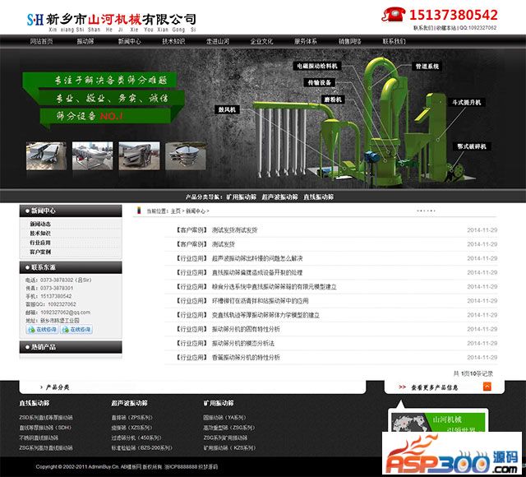Open article 直线振动筛偏摆造成设备开裂的处理
This screenshot has height=477, width=526.
coord(257,272)
